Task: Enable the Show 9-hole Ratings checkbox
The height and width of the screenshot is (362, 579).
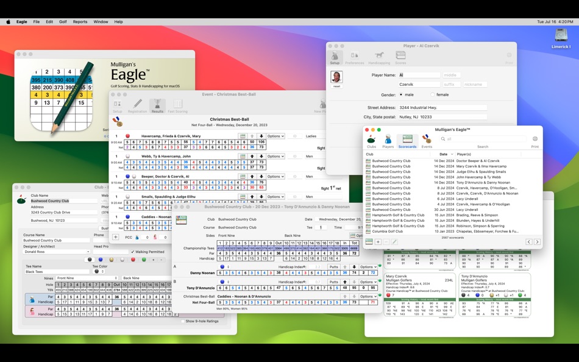Action: (183, 321)
